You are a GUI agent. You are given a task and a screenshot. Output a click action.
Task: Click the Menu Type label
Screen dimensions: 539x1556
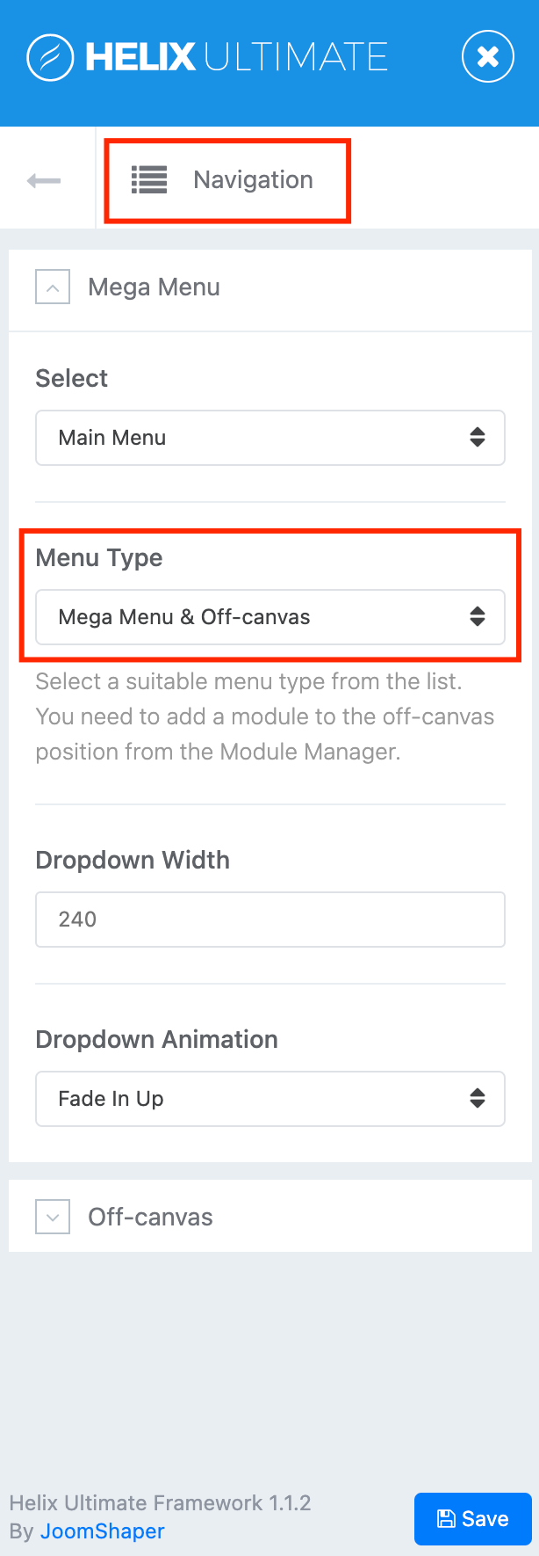point(99,558)
